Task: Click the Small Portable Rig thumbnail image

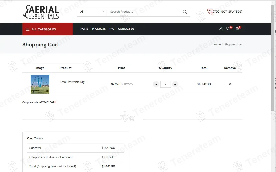Action: point(40,84)
